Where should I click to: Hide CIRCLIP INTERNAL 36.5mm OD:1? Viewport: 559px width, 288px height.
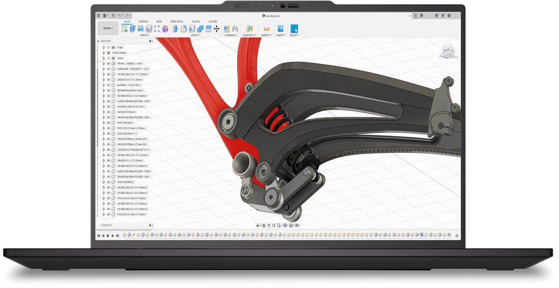[108, 139]
